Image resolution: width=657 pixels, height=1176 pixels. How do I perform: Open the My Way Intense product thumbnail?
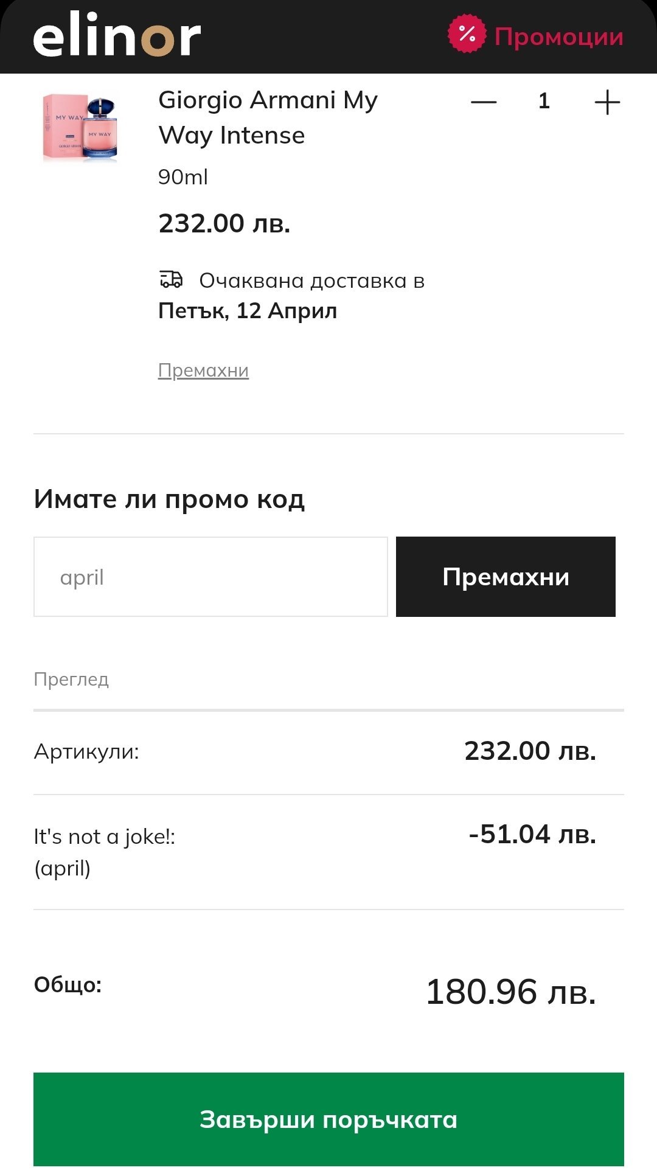click(x=80, y=127)
